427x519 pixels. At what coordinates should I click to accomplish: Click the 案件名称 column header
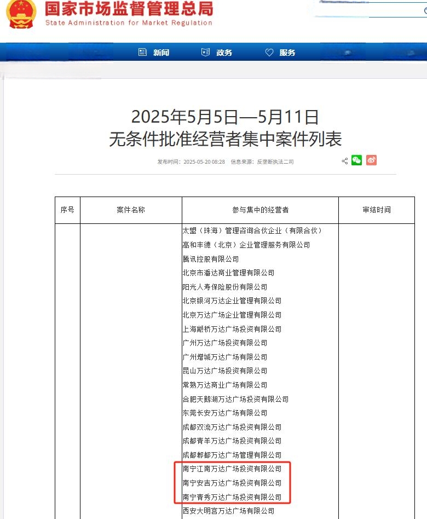131,210
